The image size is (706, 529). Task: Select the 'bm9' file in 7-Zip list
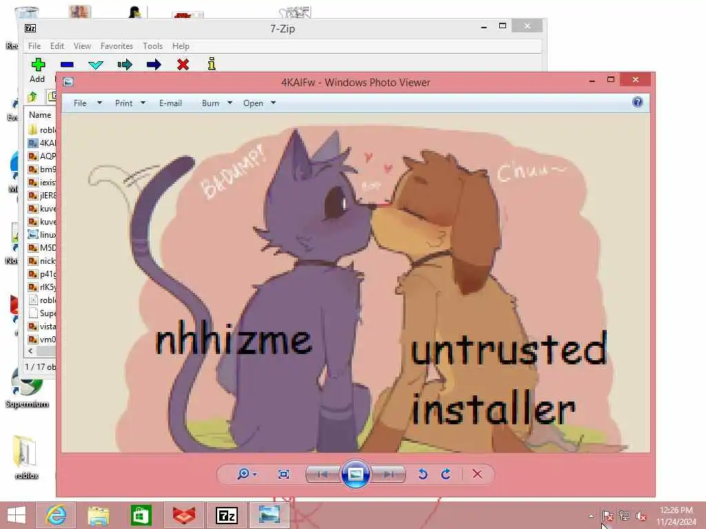[x=41, y=169]
